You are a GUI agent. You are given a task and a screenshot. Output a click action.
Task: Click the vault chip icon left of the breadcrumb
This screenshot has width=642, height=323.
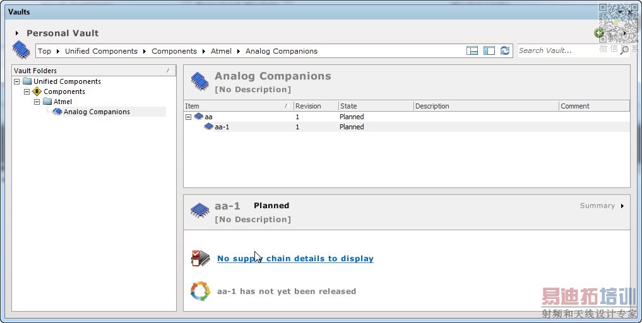coord(21,50)
